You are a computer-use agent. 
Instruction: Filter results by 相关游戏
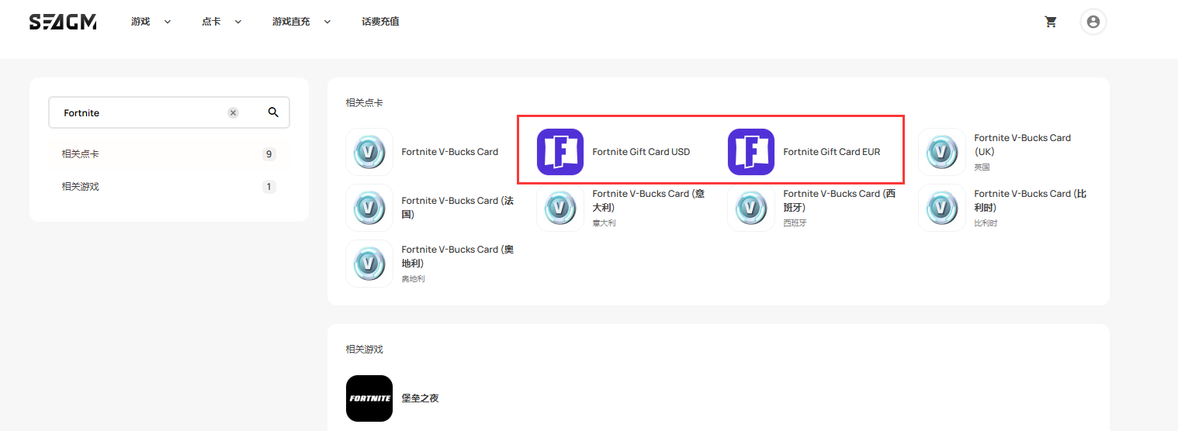81,187
